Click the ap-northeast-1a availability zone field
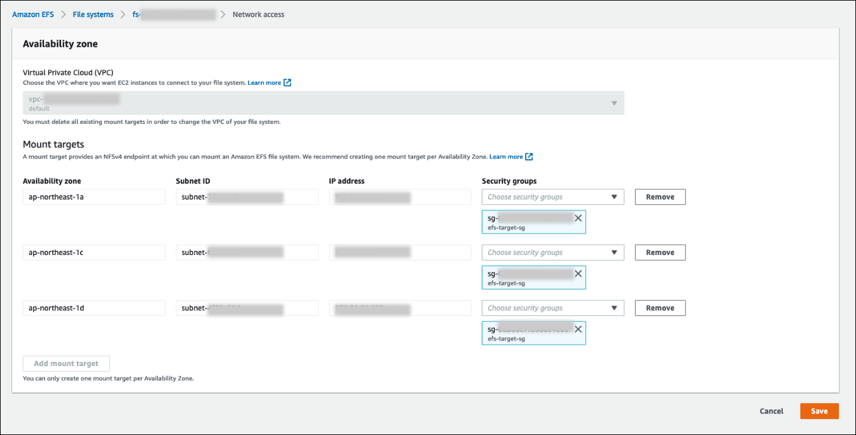 [94, 197]
